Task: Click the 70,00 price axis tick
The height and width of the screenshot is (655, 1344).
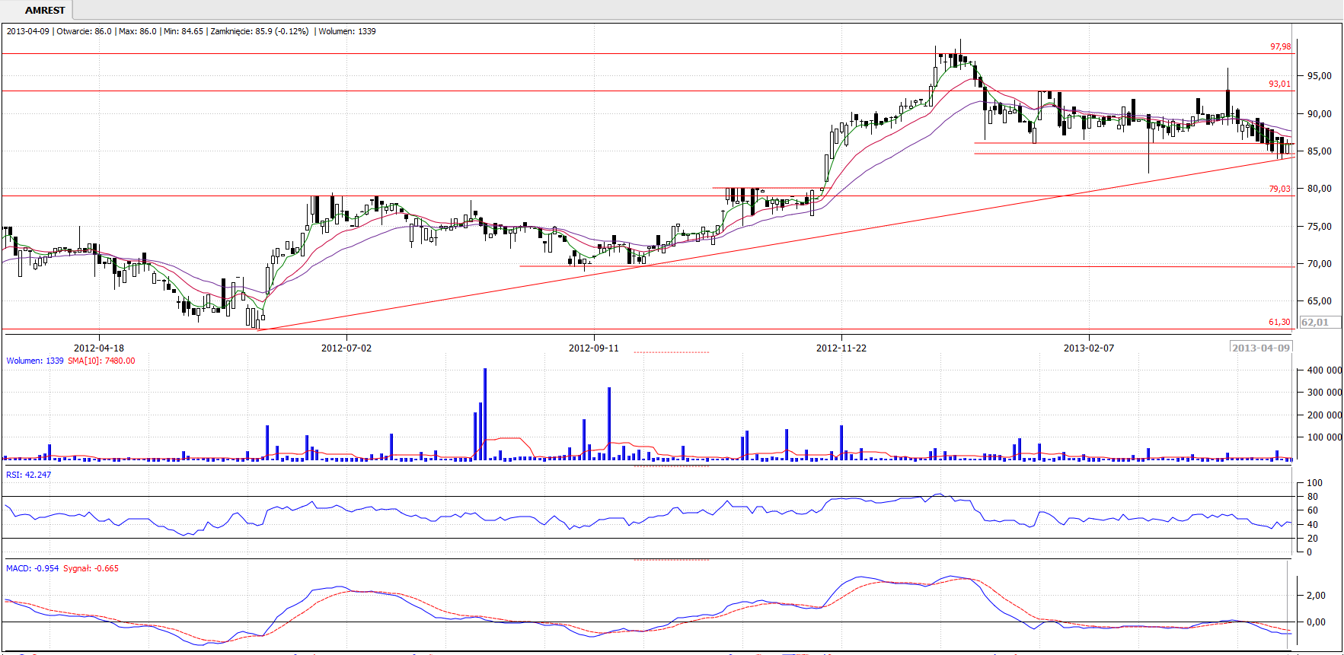Action: pos(1320,264)
